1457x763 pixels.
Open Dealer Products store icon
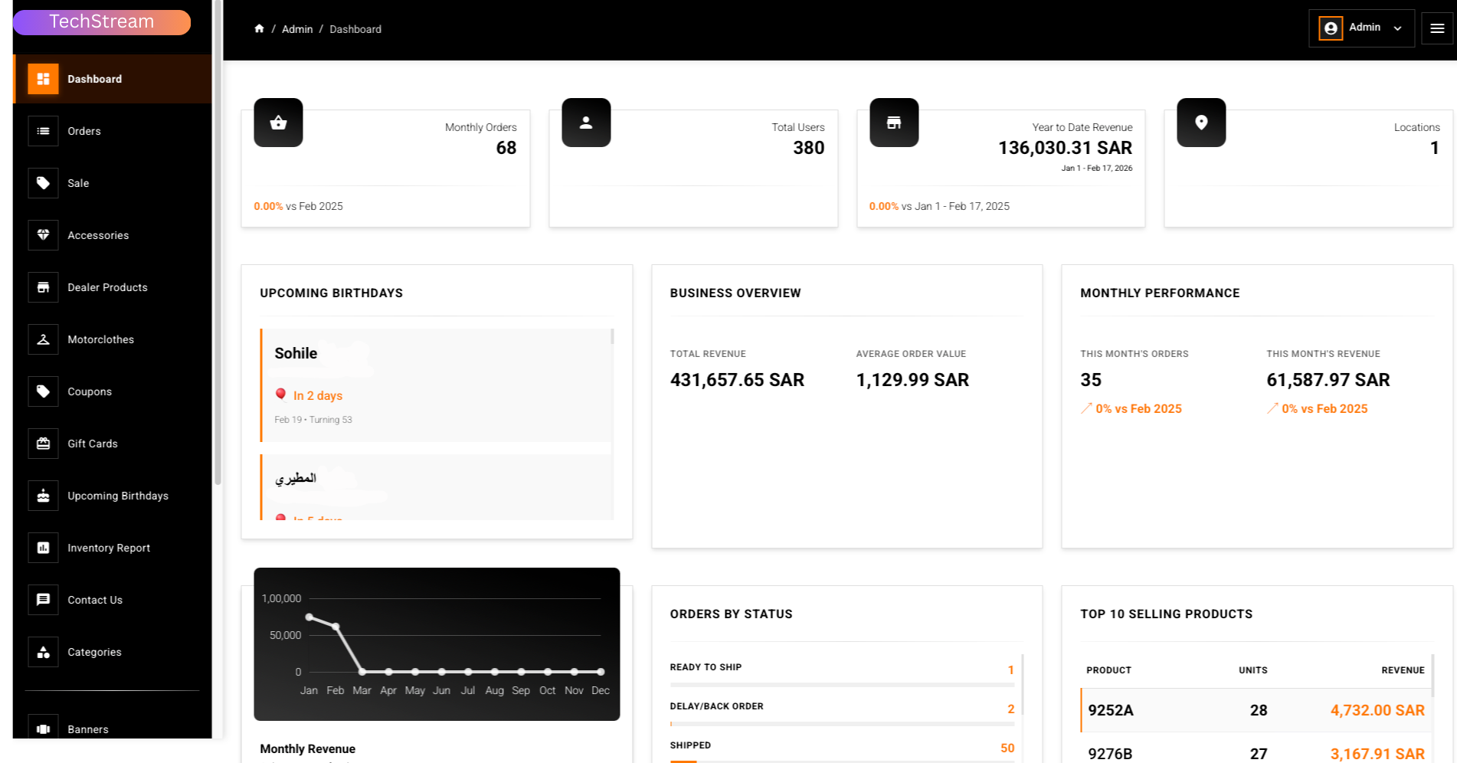point(43,287)
